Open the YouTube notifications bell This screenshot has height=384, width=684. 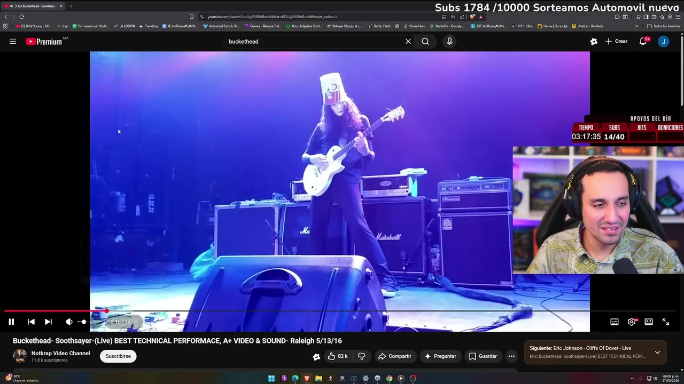click(x=643, y=42)
